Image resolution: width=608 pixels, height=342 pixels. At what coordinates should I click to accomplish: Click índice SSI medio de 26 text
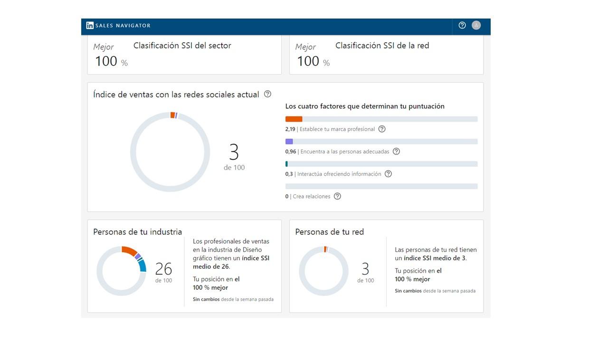point(231,262)
